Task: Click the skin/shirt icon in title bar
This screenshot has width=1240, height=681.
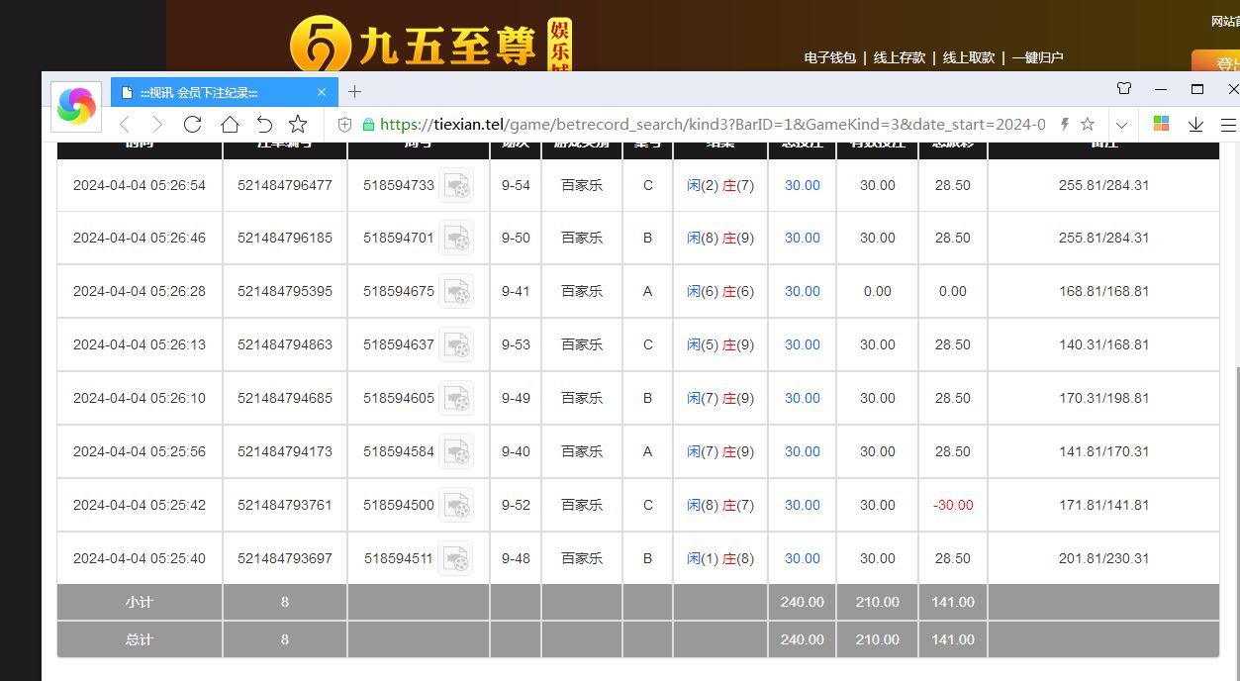Action: click(1124, 89)
